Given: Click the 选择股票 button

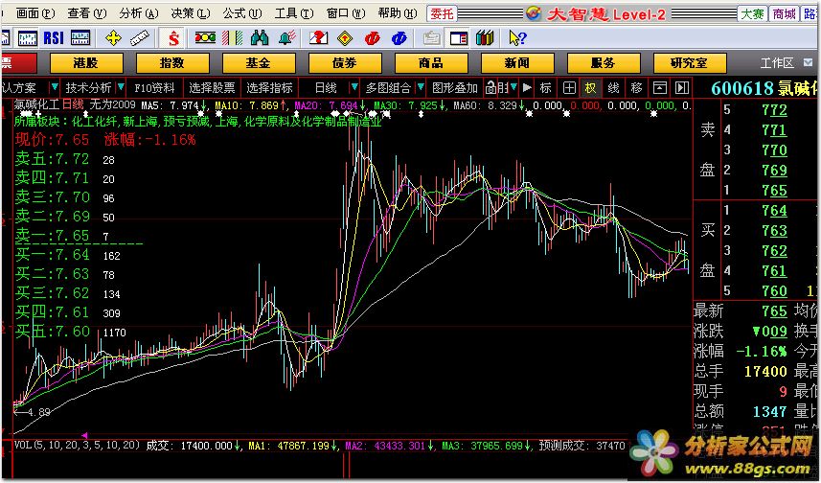Looking at the screenshot, I should click(x=212, y=88).
